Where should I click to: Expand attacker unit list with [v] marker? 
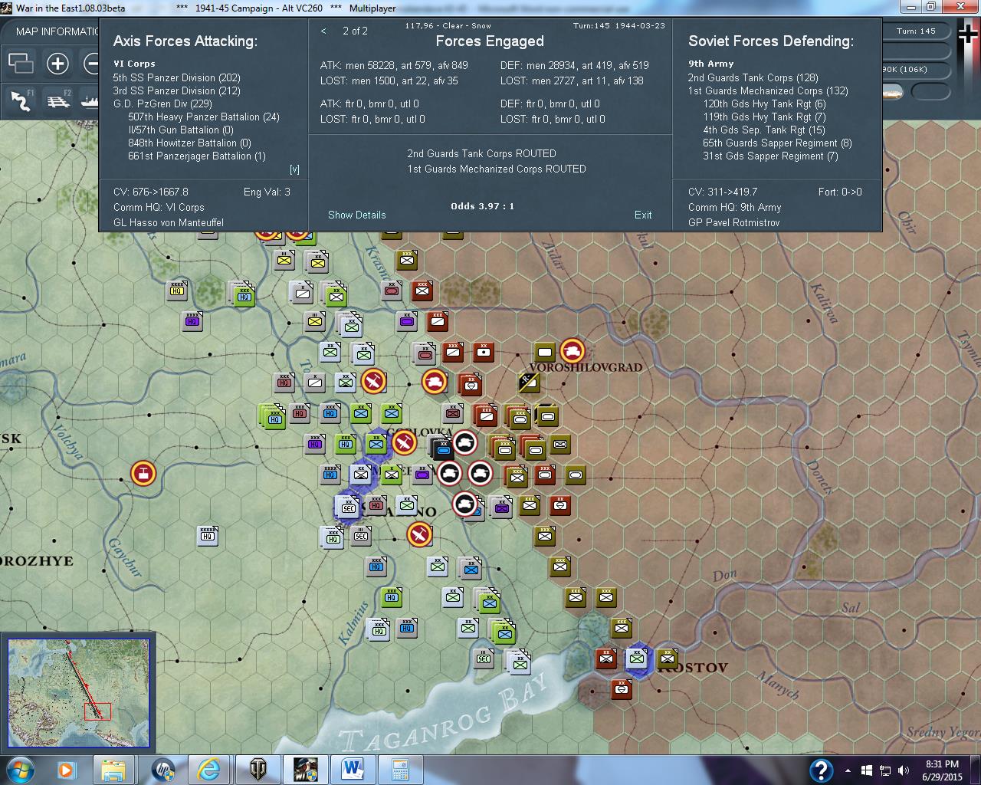click(x=294, y=169)
